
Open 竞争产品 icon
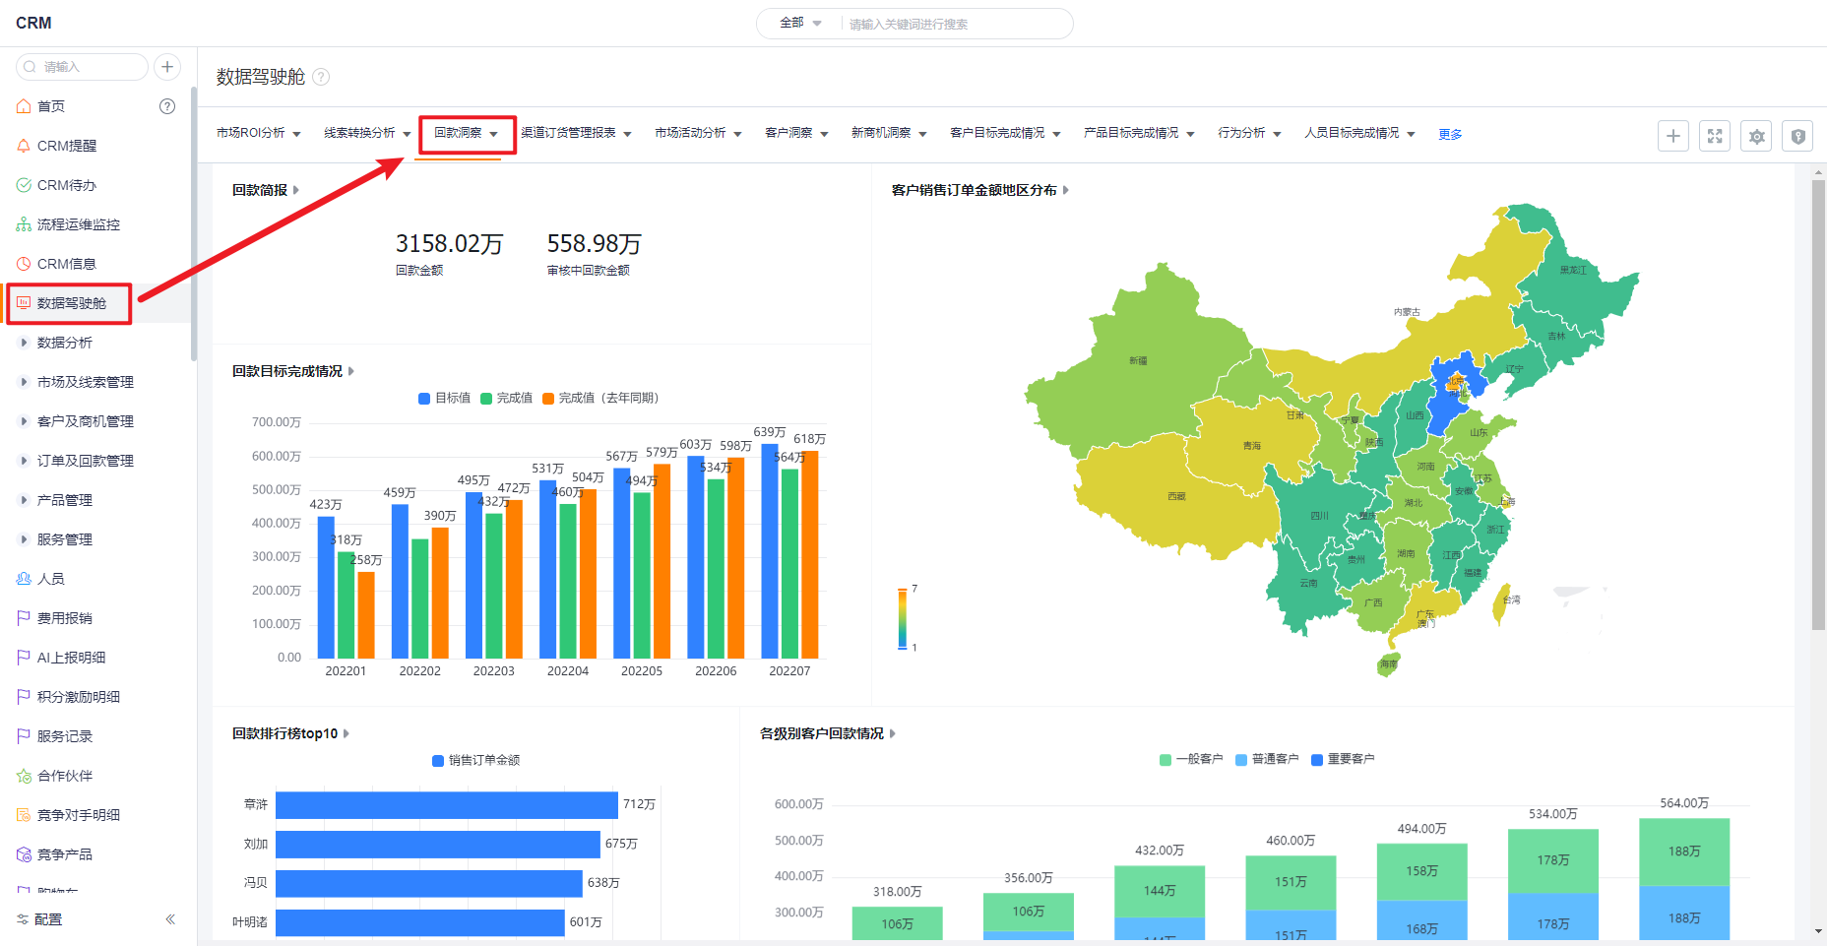click(24, 854)
